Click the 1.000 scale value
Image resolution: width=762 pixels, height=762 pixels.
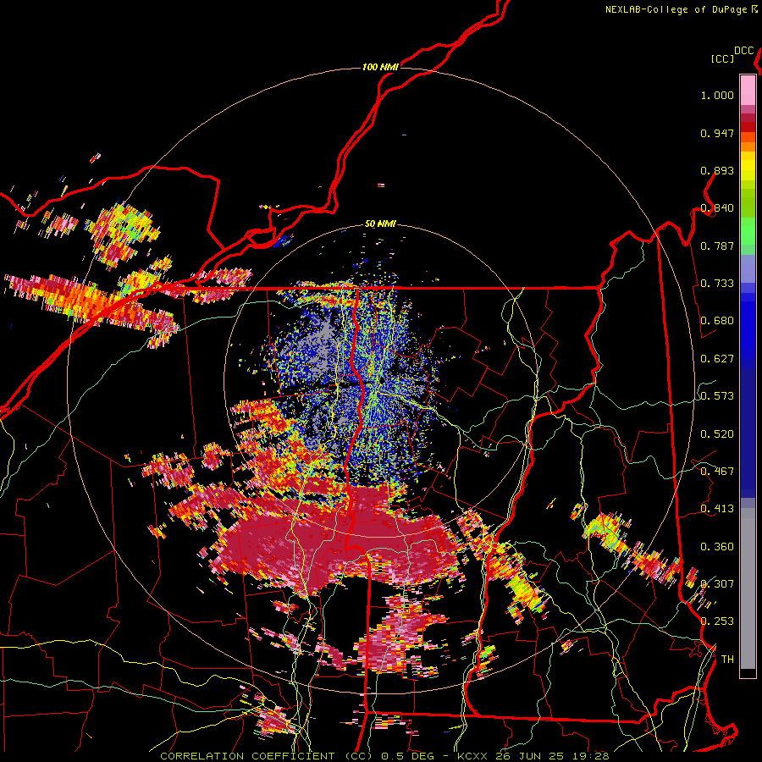(x=717, y=95)
